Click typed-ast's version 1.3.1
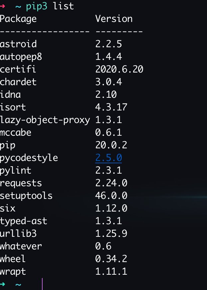This screenshot has height=290, width=207. tap(108, 221)
